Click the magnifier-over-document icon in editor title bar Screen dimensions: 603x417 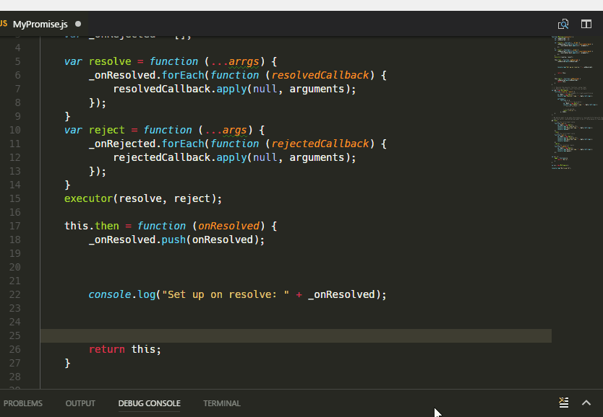(x=563, y=24)
